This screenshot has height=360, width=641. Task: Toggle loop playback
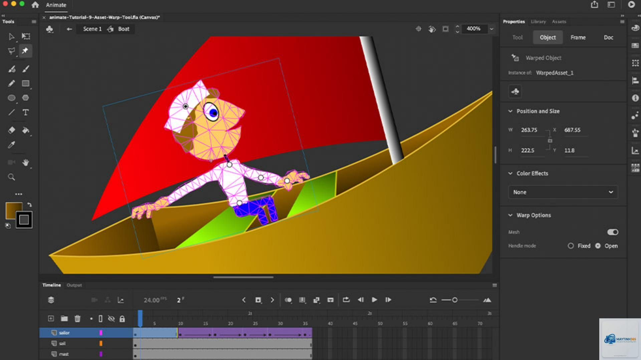click(x=346, y=300)
